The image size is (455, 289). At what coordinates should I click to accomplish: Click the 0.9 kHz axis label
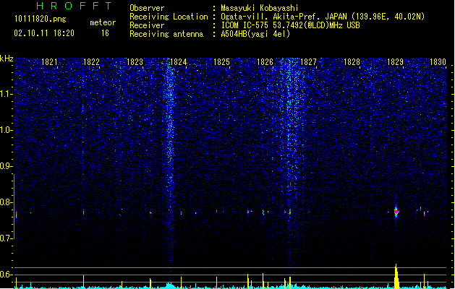6,166
